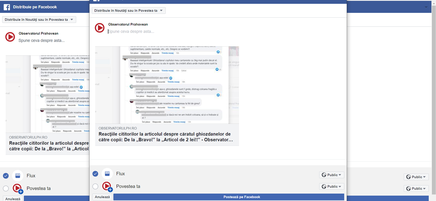Open the Public audience dropdown for Flux in the front dialog
436x201 pixels.
point(332,175)
